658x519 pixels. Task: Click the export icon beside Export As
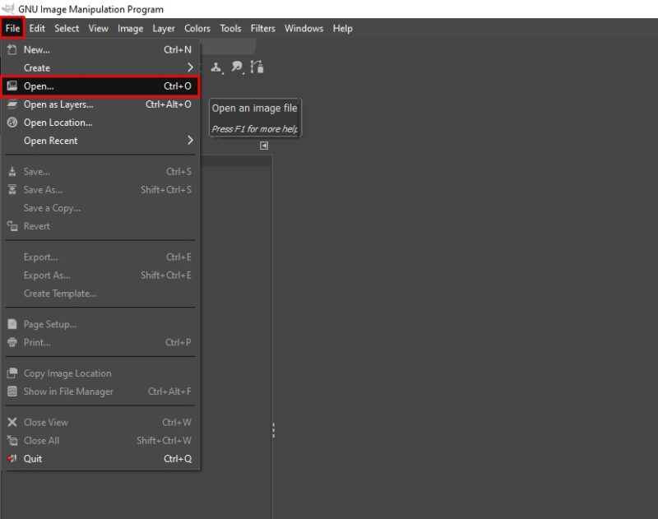coord(11,275)
